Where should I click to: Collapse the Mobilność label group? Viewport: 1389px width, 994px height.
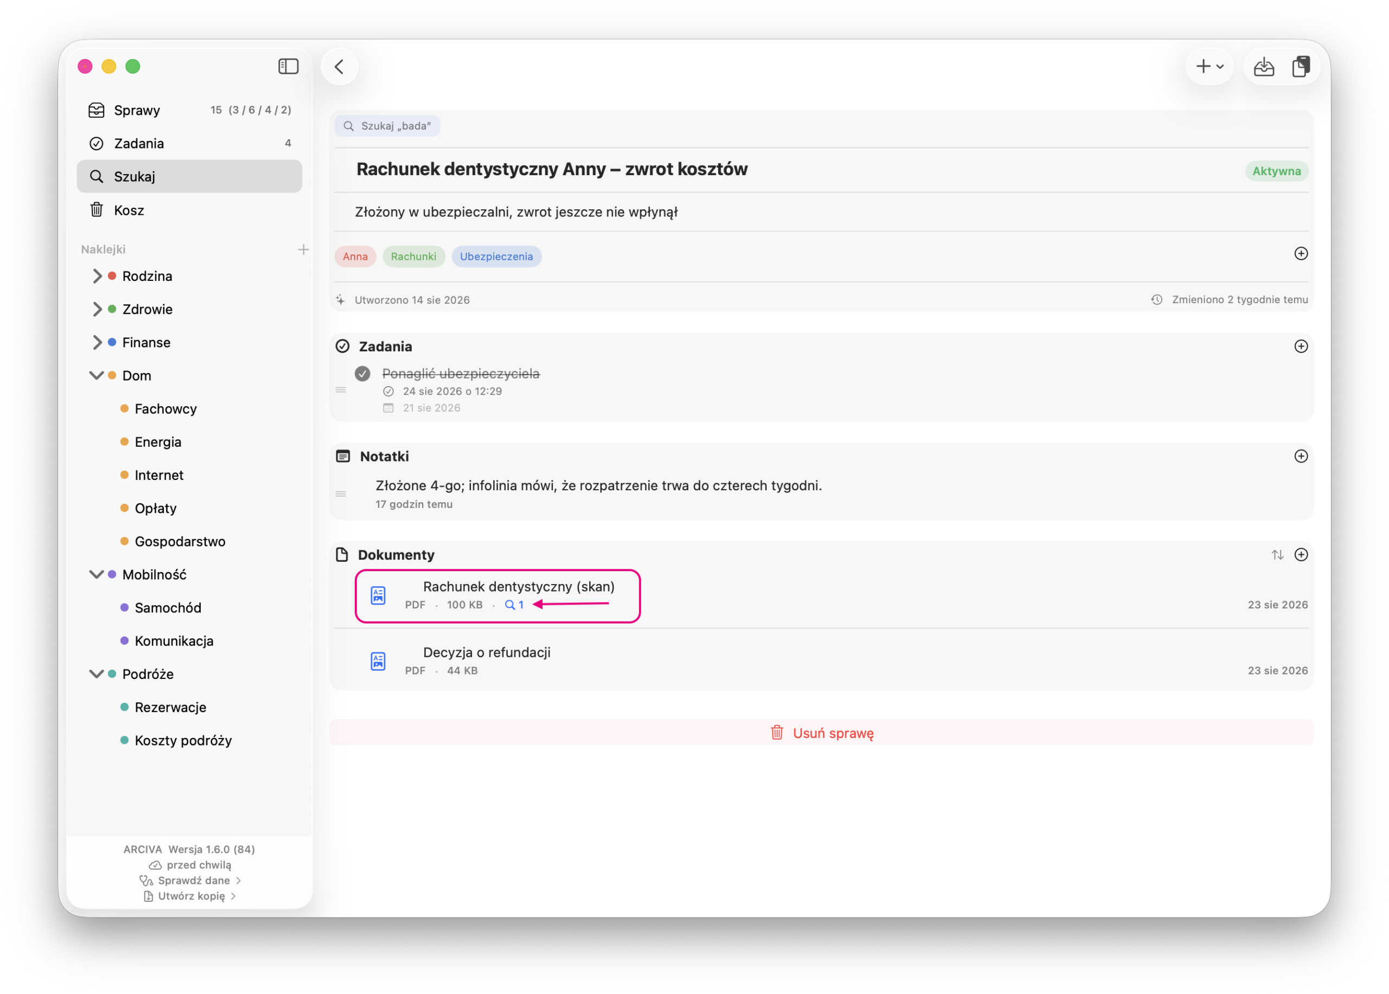coord(97,574)
